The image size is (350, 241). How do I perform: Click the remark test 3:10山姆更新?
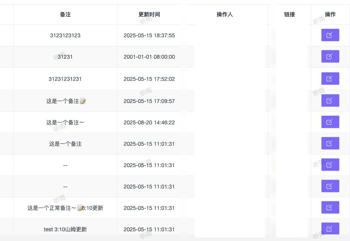tap(65, 229)
